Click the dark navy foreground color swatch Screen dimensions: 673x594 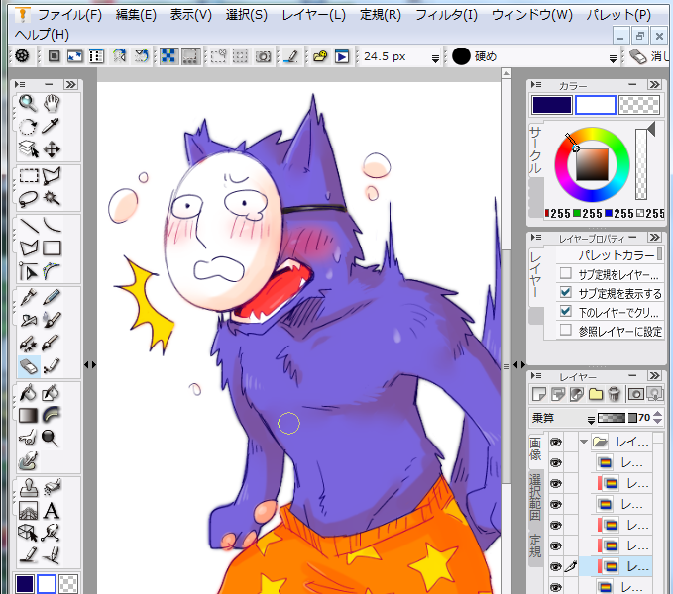(551, 105)
